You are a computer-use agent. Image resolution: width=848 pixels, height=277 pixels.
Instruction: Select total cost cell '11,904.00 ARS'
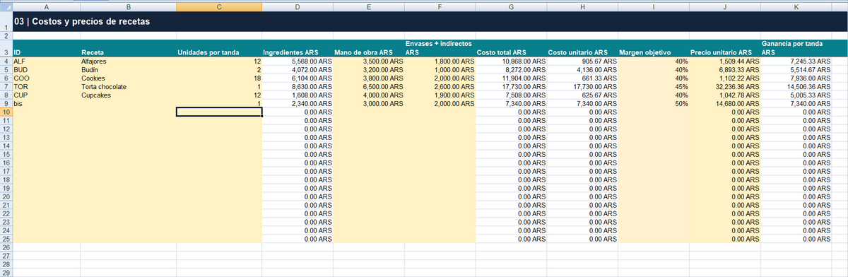click(x=512, y=78)
